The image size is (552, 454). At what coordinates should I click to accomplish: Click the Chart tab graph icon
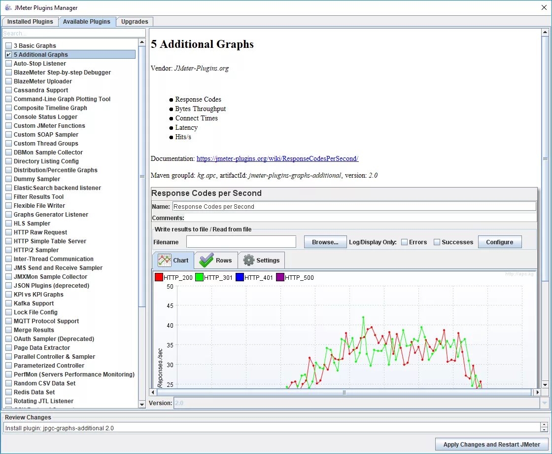[x=165, y=260]
